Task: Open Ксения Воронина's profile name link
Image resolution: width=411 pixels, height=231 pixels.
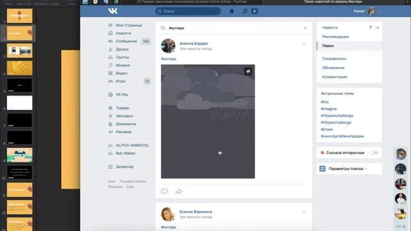Action: 195,212
